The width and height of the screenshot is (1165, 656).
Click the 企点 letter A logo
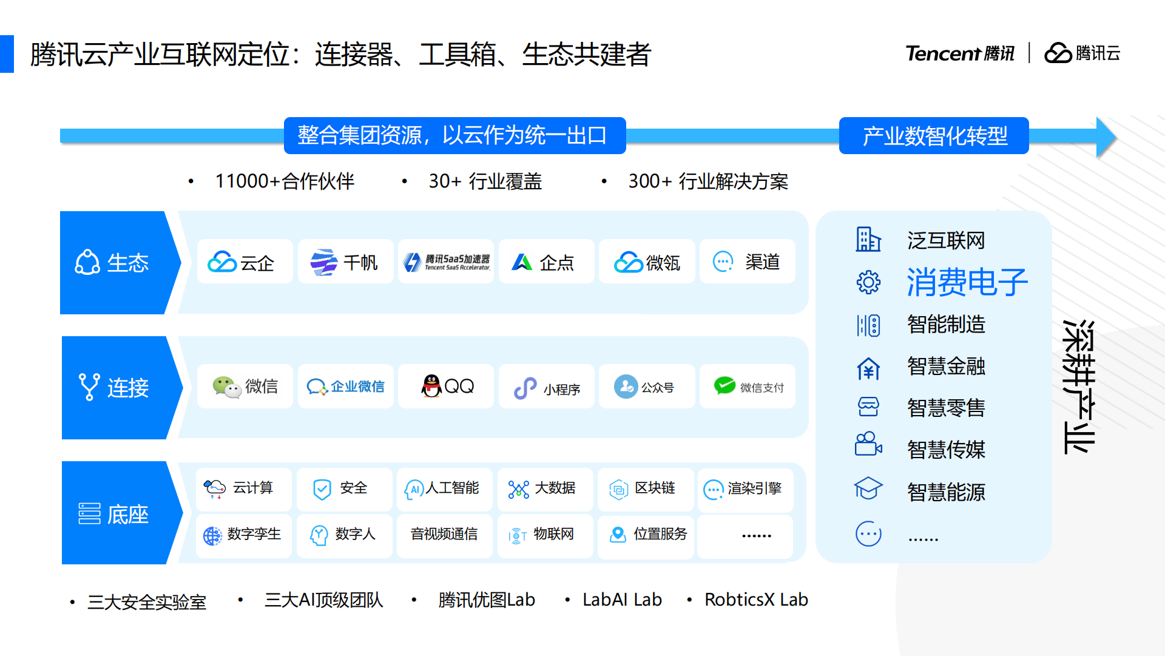click(522, 262)
